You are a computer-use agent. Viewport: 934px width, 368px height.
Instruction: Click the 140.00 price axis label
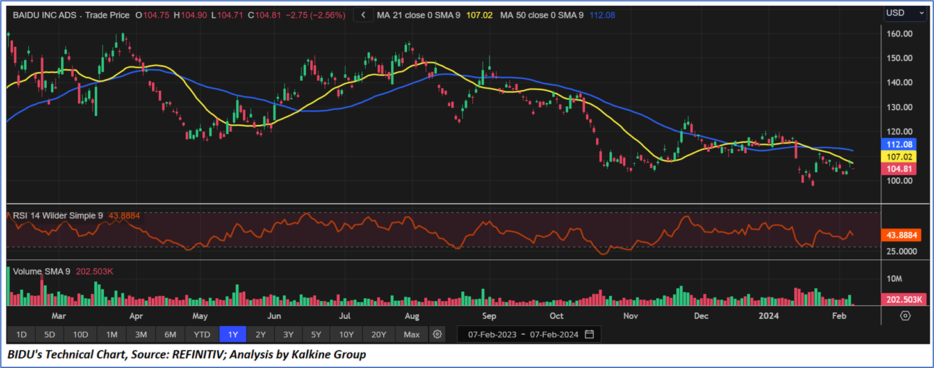click(900, 83)
